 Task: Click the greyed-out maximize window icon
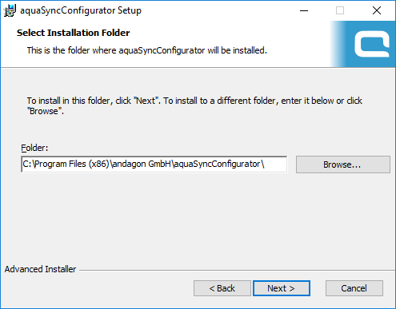click(340, 10)
